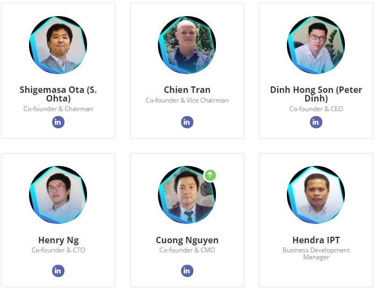This screenshot has width=375, height=291.
Task: Select the name Shigemasa Ota (S. Ohta)
Action: pyautogui.click(x=58, y=94)
